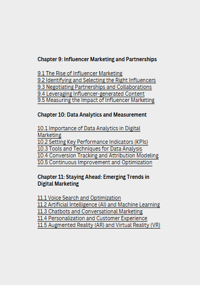This screenshot has height=285, width=200.
Task: Click 9.2 Identifying and Selecting the Right Influencers
Action: click(x=97, y=80)
